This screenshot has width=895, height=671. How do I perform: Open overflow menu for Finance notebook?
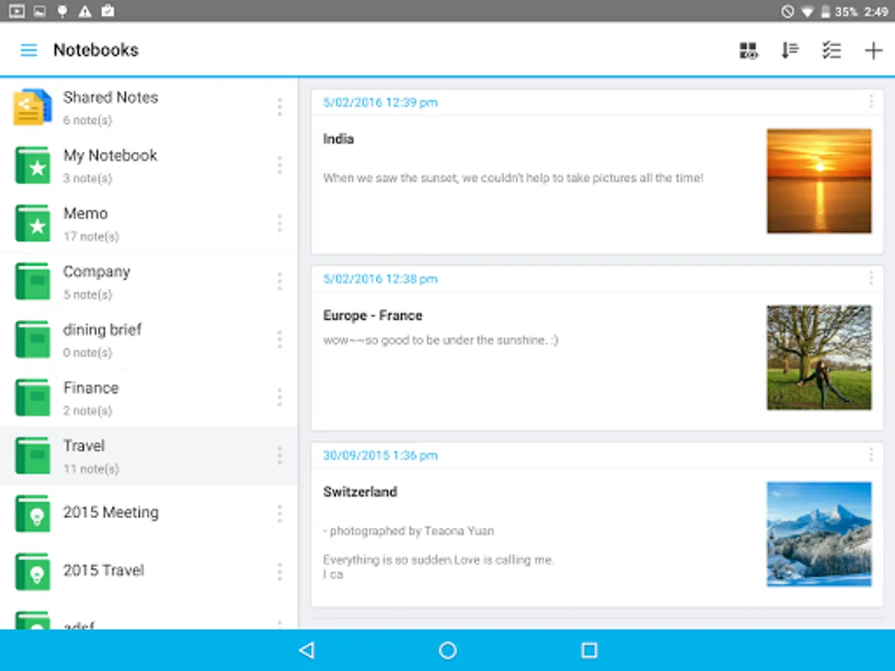point(280,398)
